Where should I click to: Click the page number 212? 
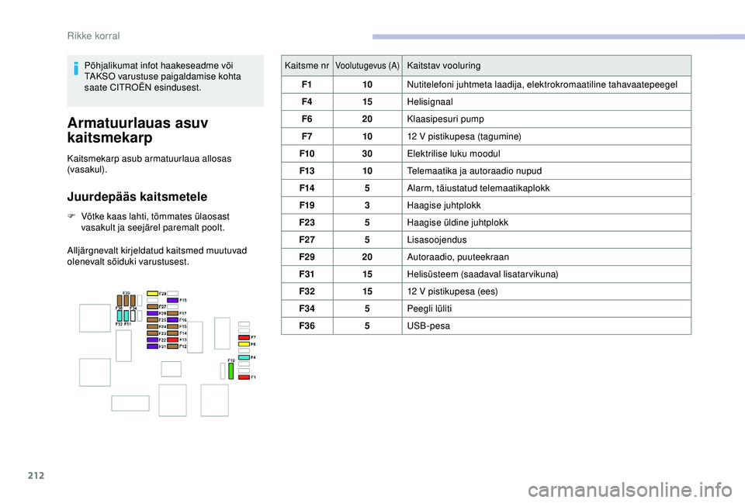tap(36, 475)
